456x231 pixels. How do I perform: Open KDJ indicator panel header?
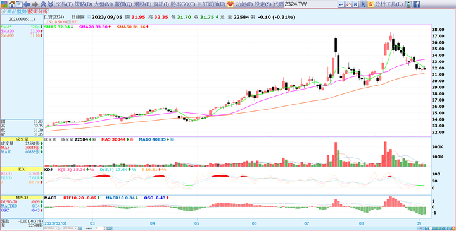22,169
